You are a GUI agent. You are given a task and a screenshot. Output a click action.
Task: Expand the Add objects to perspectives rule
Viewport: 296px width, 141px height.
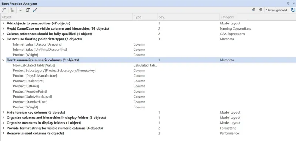click(3, 23)
